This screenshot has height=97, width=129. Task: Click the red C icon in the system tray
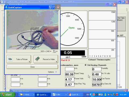tap(94, 95)
